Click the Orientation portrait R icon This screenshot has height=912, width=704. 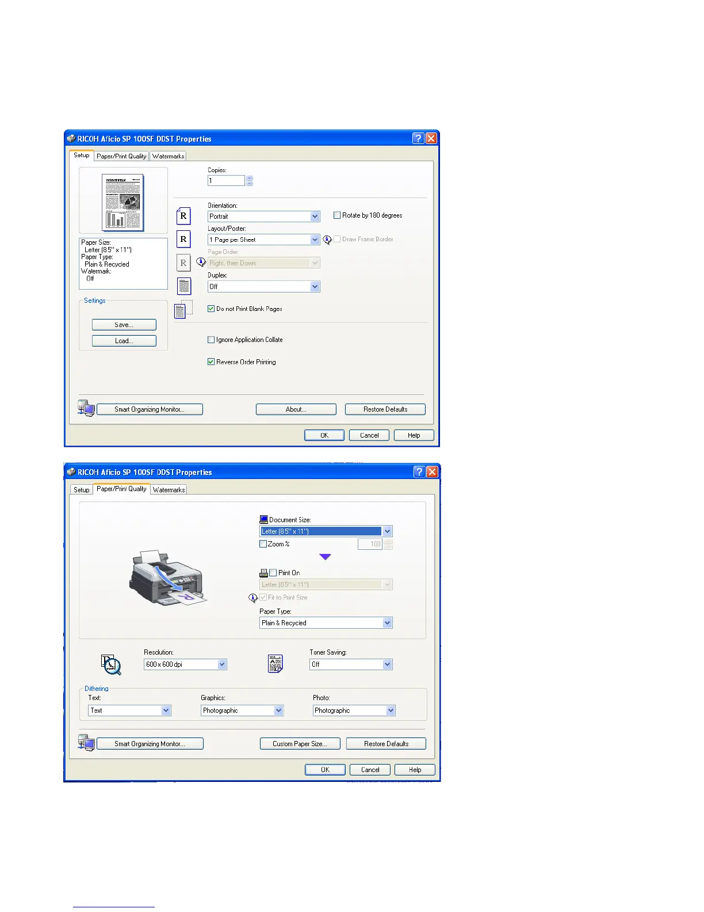coord(183,216)
